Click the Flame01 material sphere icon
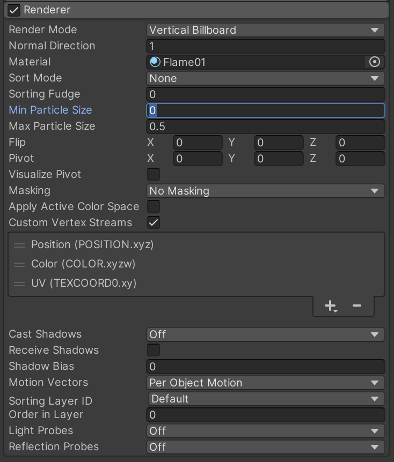 (x=155, y=62)
